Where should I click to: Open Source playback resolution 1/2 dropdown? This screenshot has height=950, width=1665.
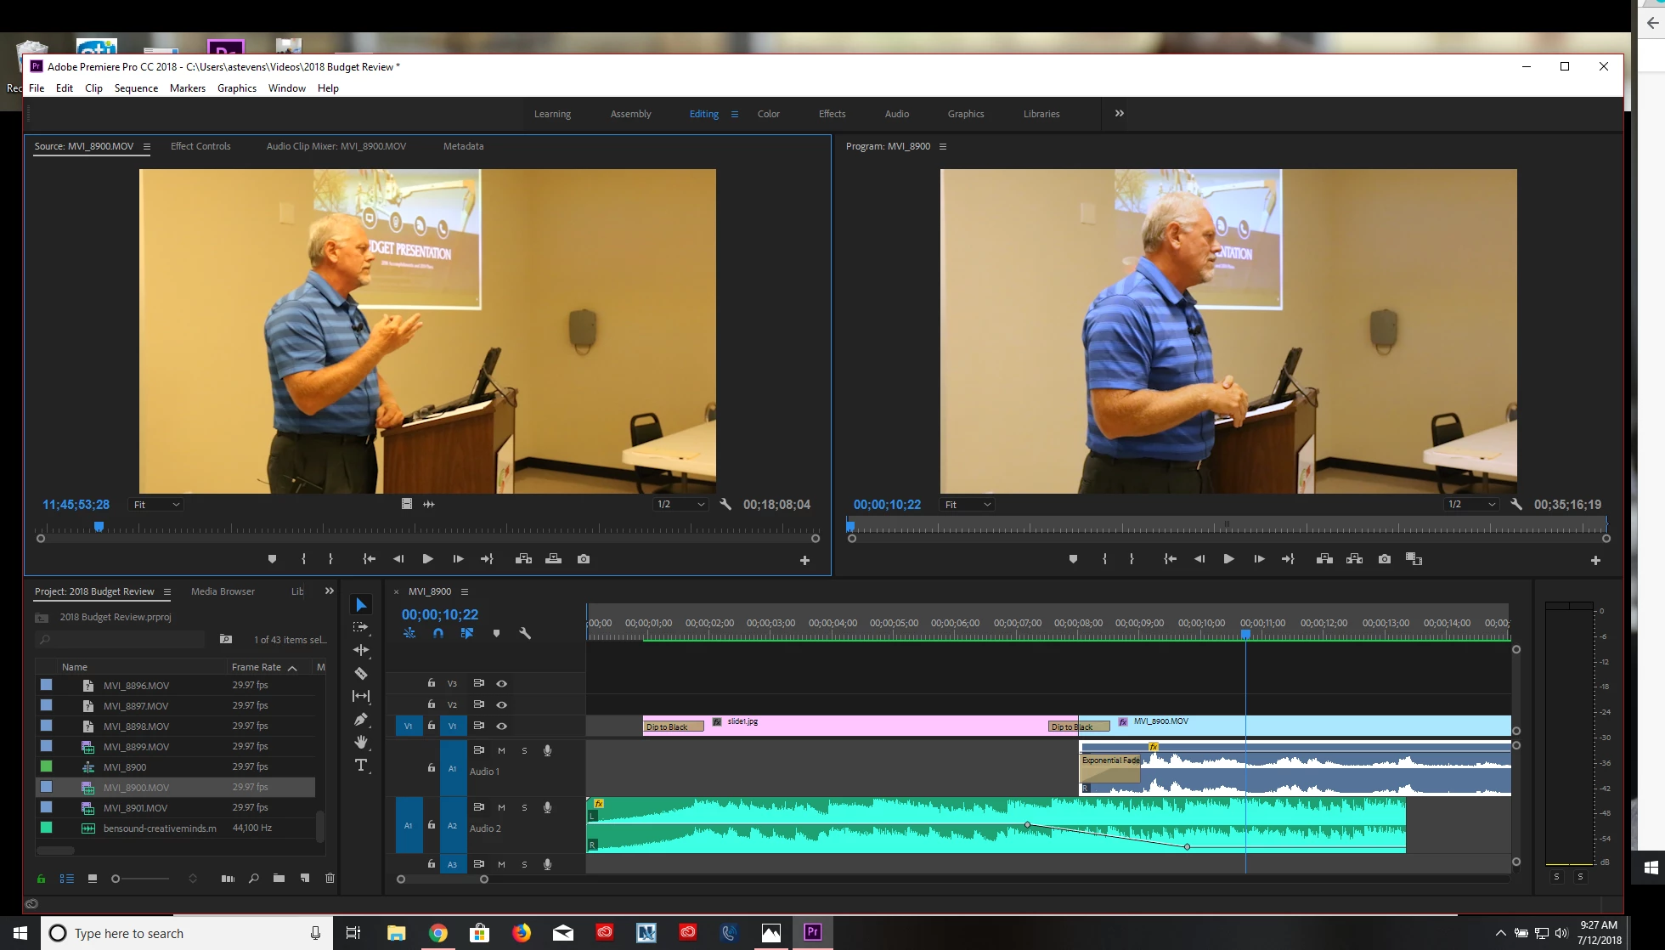(x=680, y=505)
